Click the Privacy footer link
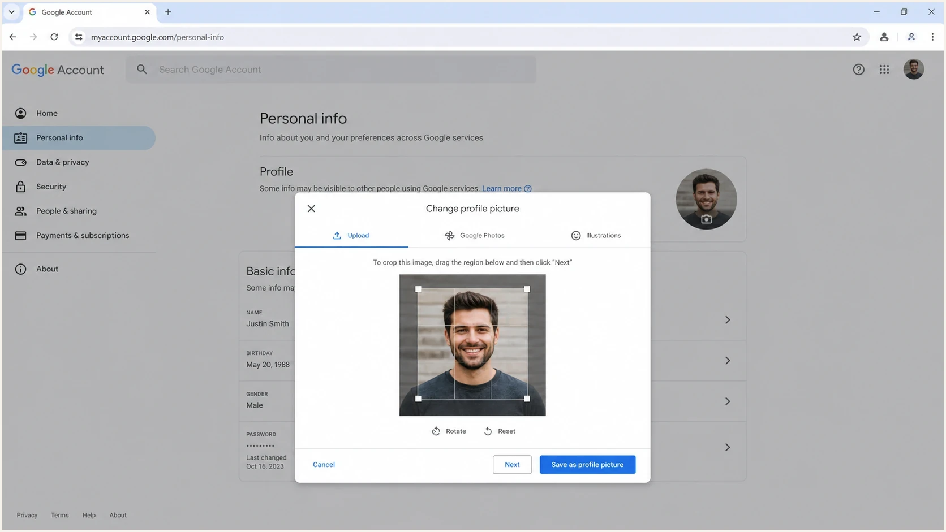This screenshot has height=532, width=946. [x=27, y=516]
